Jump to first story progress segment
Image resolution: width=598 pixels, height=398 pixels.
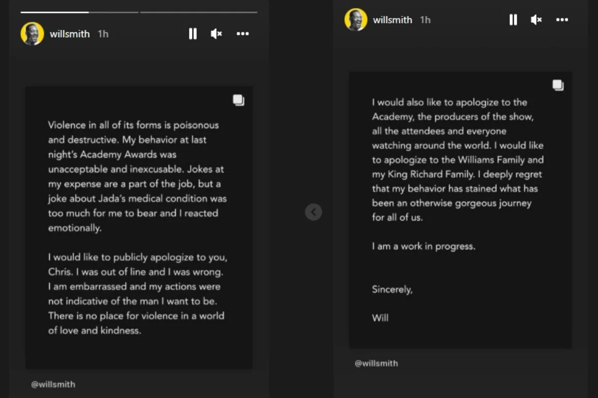[x=80, y=12]
